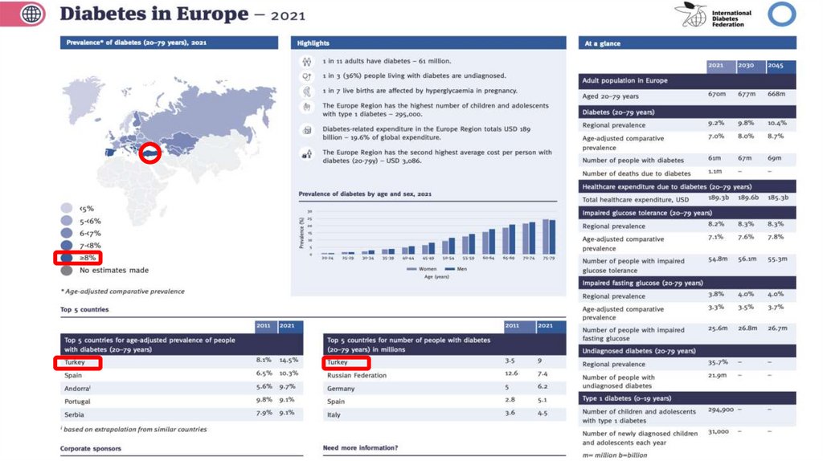The width and height of the screenshot is (823, 461).
Task: Click the '14.5%' value for Turkey
Action: point(289,361)
